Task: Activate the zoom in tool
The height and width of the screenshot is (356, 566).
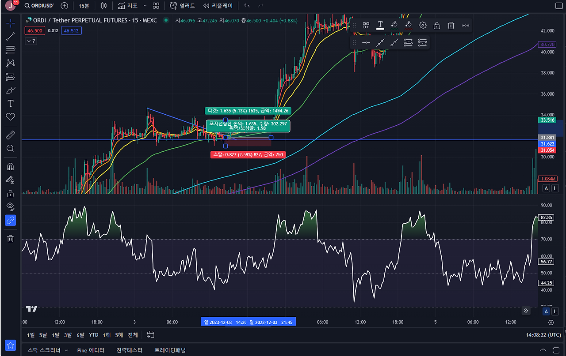Action: [x=10, y=148]
